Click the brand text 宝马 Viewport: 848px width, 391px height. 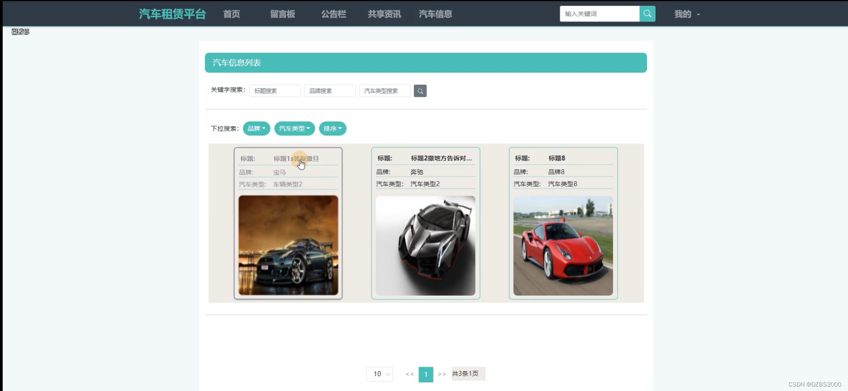pyautogui.click(x=279, y=172)
